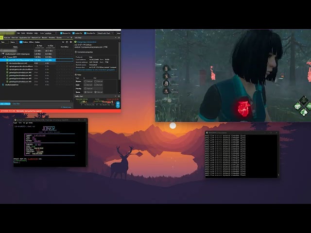This screenshot has height=233, width=311.
Task: Select the All filter toggle
Action: pyautogui.click(x=21, y=42)
